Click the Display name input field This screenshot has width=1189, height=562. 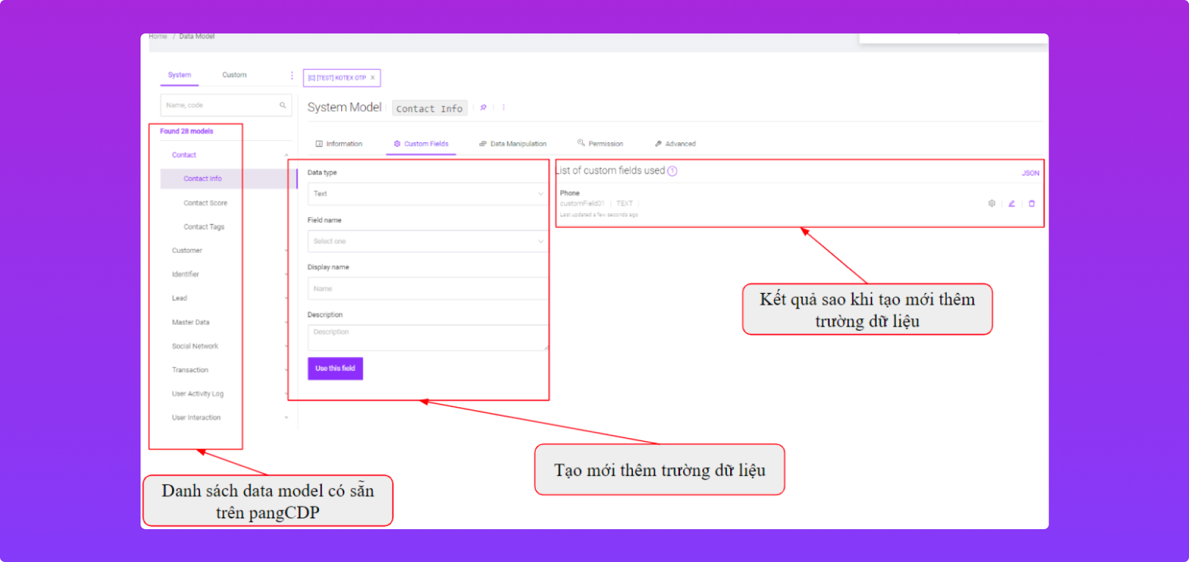click(x=426, y=289)
